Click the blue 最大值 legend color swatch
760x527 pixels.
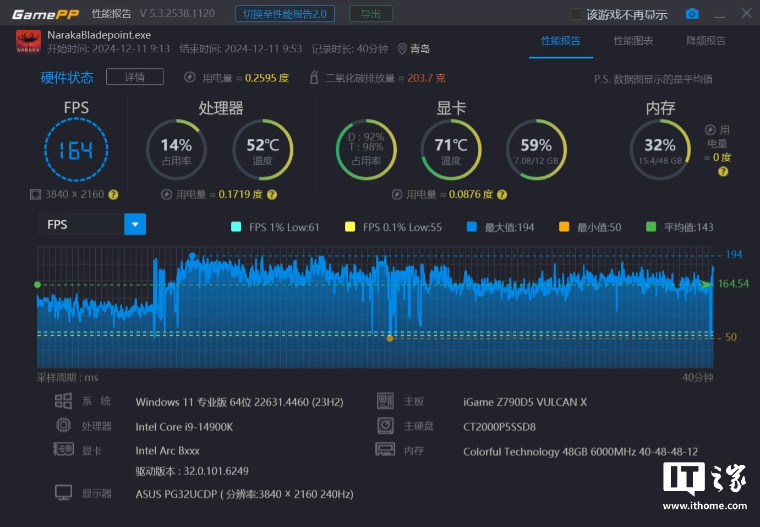pyautogui.click(x=472, y=227)
